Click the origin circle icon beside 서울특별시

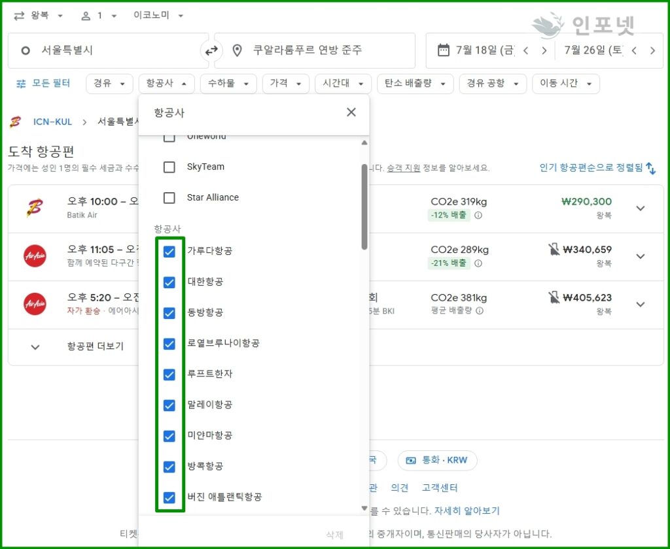pos(26,51)
